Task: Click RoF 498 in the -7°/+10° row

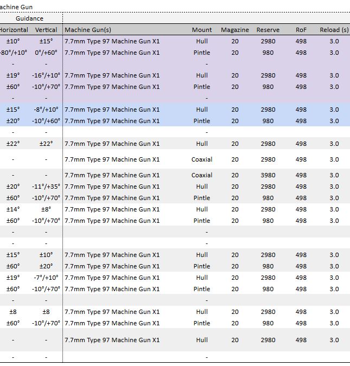Action: [x=301, y=278]
